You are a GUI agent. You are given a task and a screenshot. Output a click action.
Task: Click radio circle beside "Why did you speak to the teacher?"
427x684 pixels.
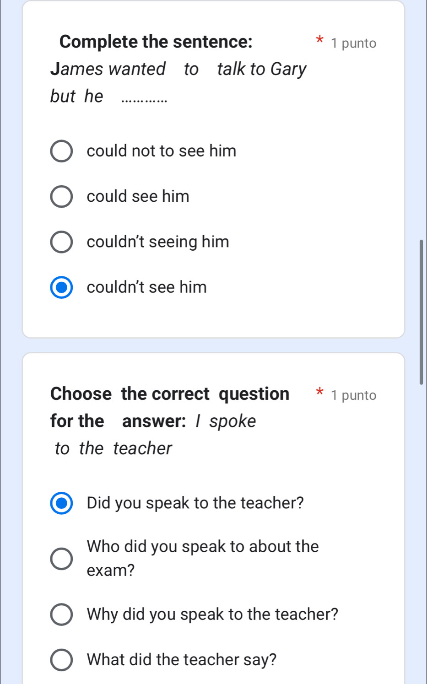61,614
